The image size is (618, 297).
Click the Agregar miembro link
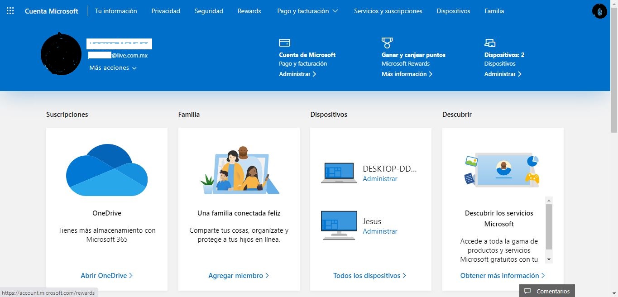[239, 275]
